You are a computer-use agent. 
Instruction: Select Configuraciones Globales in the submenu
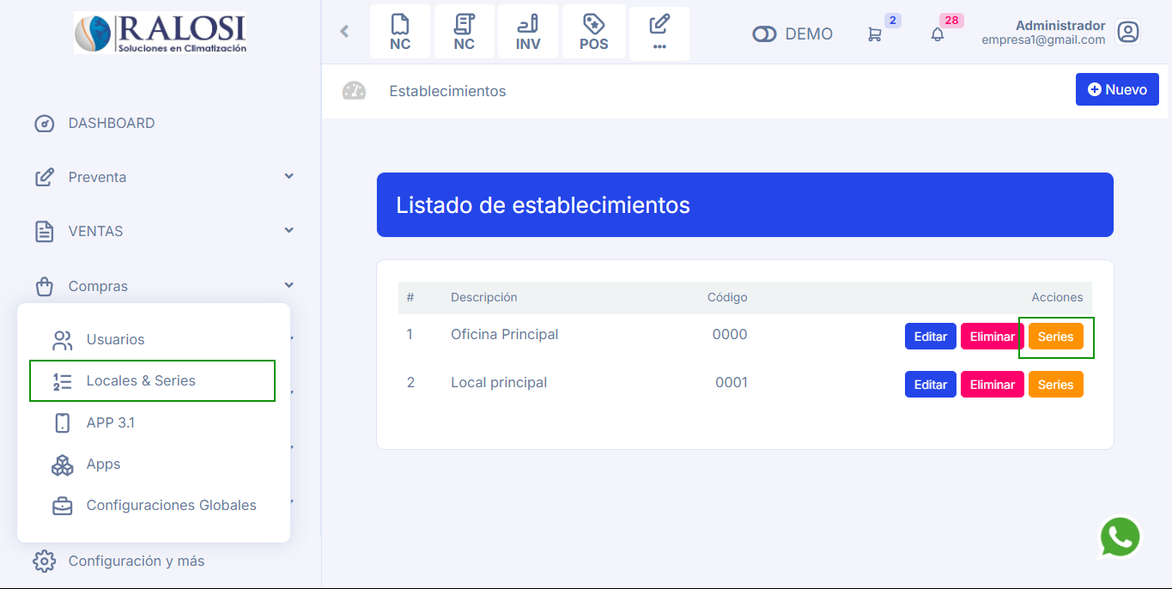tap(170, 505)
